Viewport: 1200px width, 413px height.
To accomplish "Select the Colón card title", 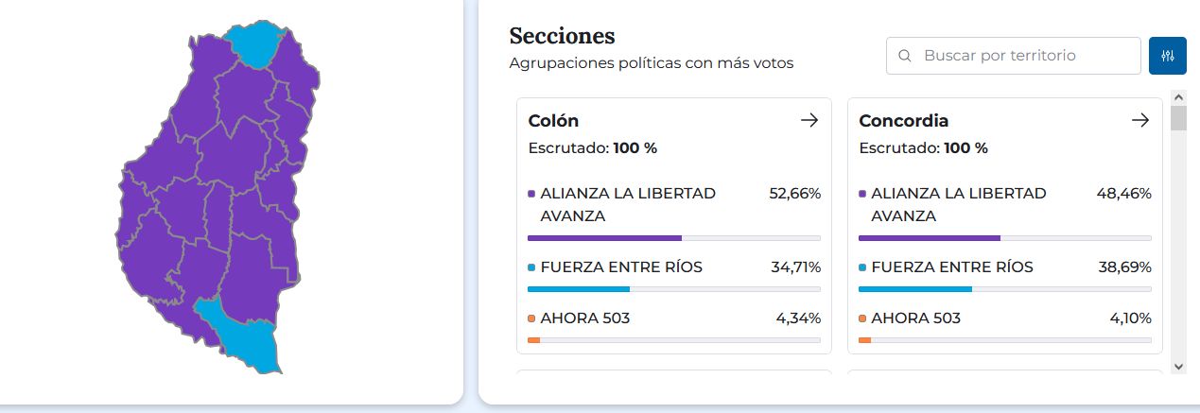I will pos(553,121).
